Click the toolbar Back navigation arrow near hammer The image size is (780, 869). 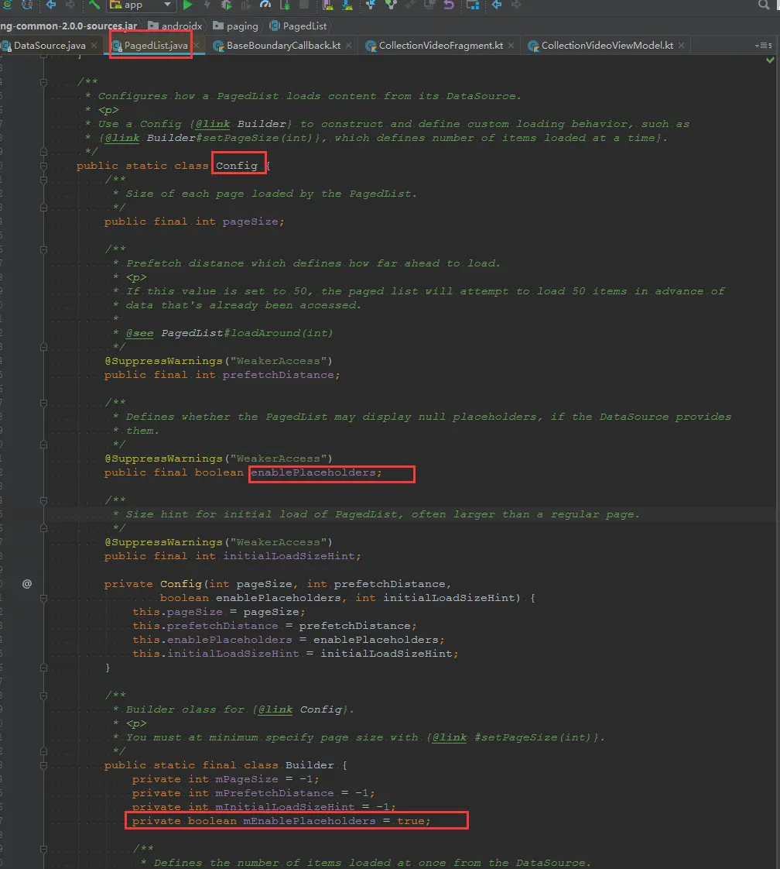51,5
